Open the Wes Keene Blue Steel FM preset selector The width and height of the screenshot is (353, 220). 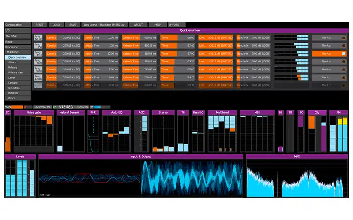(x=104, y=25)
